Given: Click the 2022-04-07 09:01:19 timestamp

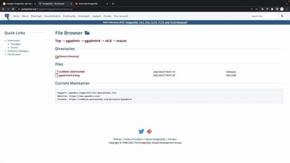Looking at the screenshot, I should 164,72.
